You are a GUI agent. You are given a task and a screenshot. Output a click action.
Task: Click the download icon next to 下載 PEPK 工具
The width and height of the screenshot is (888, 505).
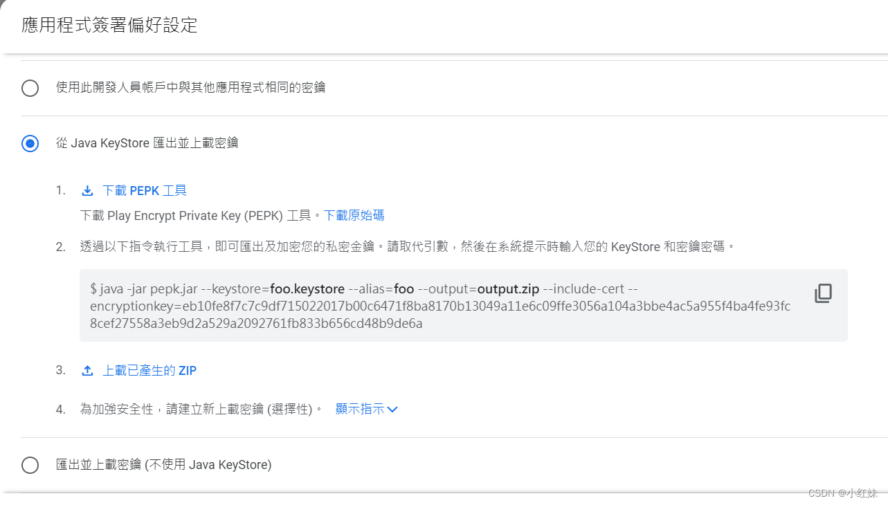tap(87, 191)
